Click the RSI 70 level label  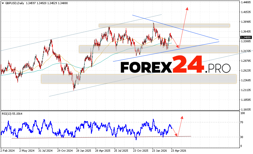242,122
